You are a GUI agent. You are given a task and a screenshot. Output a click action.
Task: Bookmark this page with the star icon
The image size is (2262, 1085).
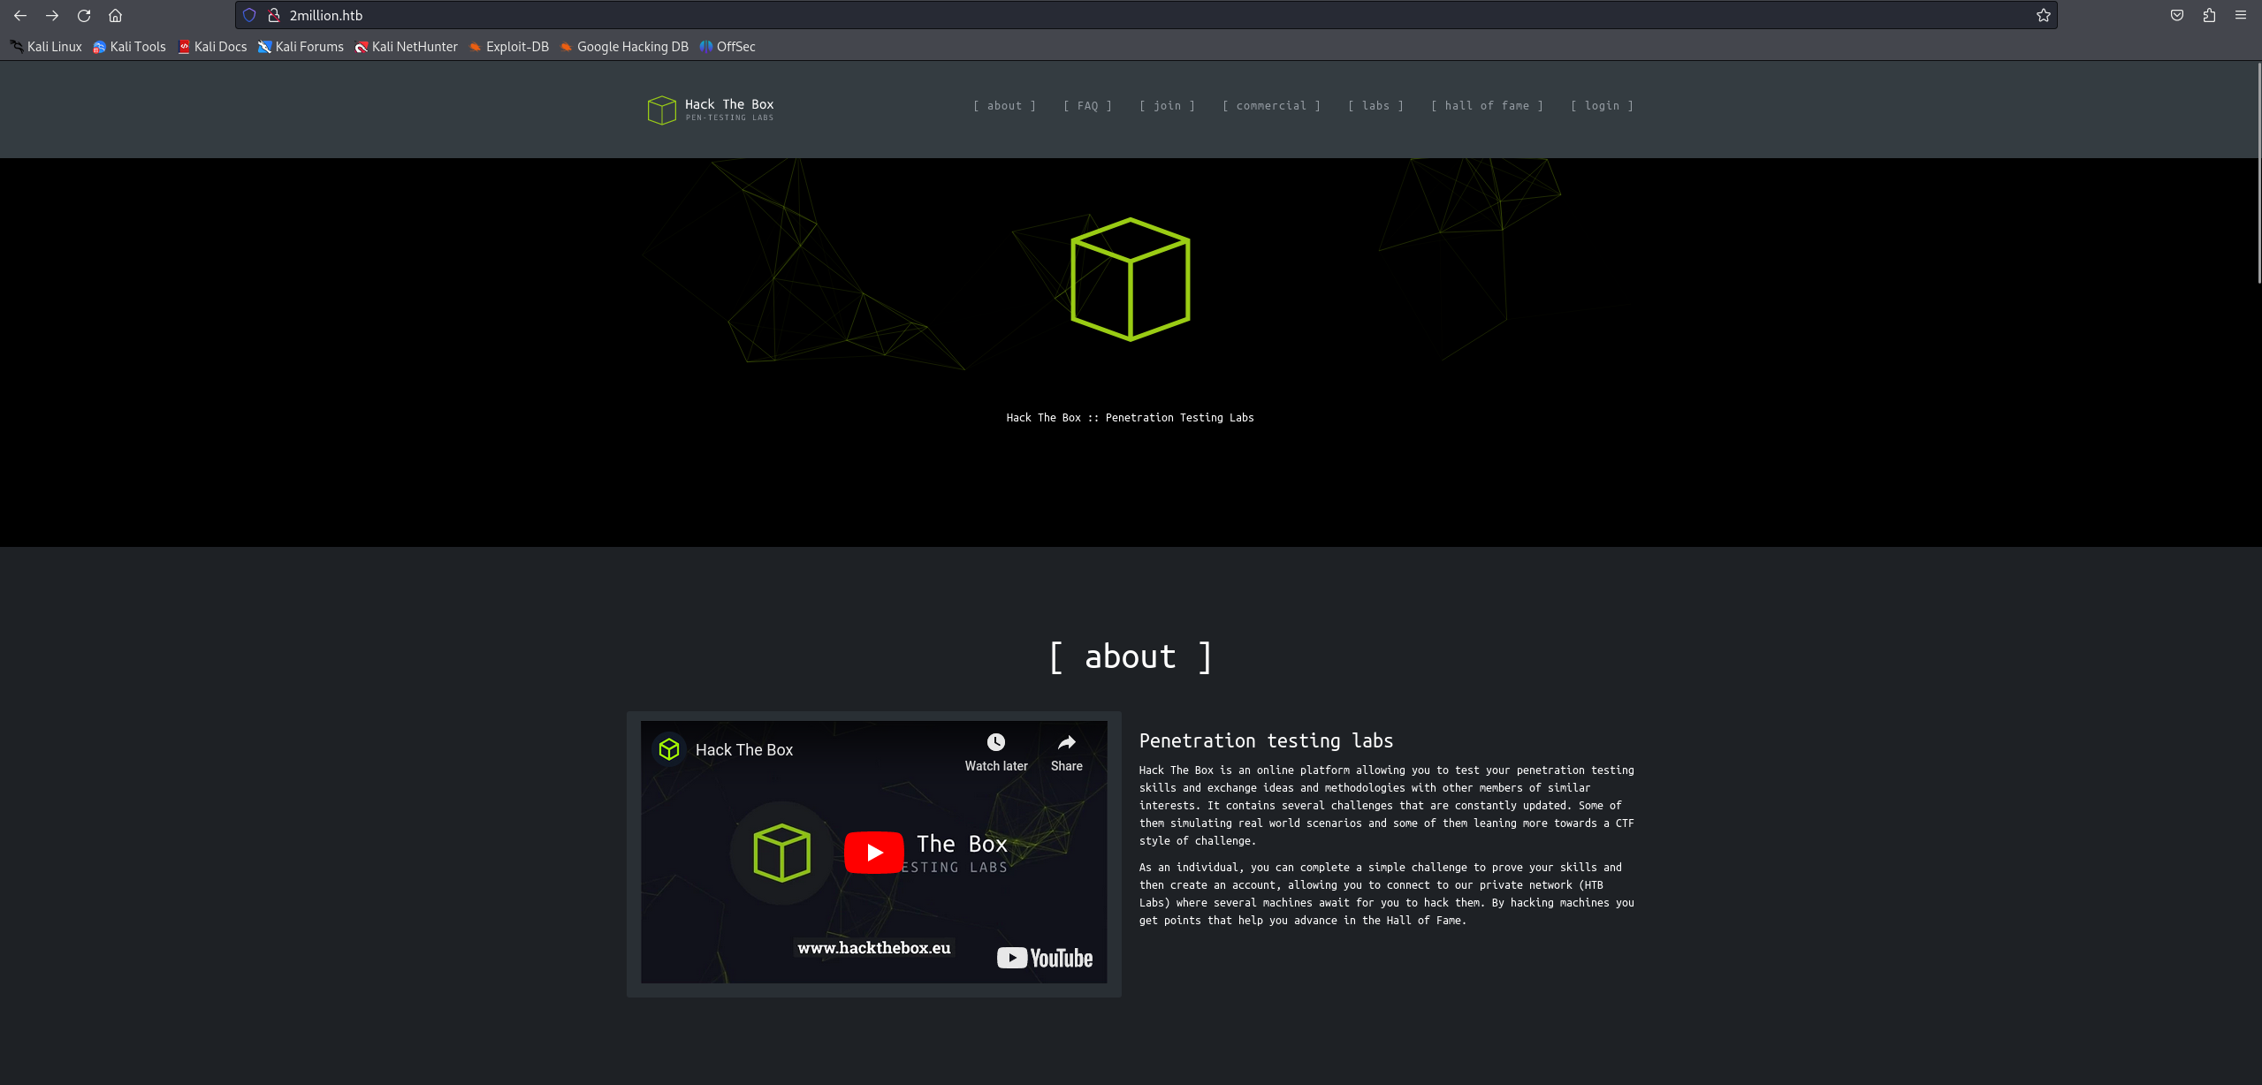[x=2043, y=15]
